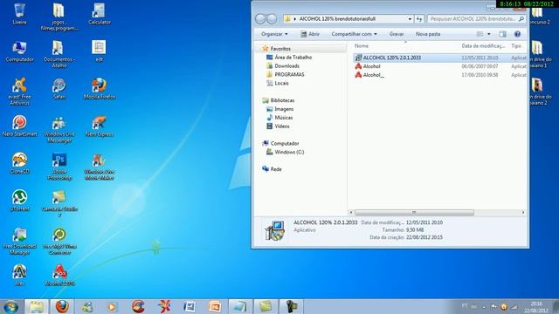Select the edt desktop file icon
This screenshot has height=314, width=559.
(100, 51)
